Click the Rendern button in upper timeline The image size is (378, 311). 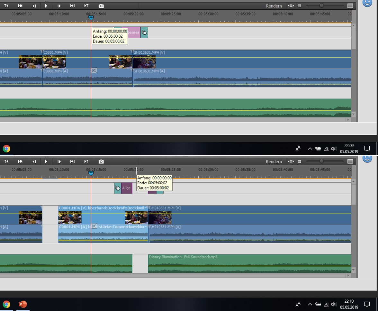274,6
